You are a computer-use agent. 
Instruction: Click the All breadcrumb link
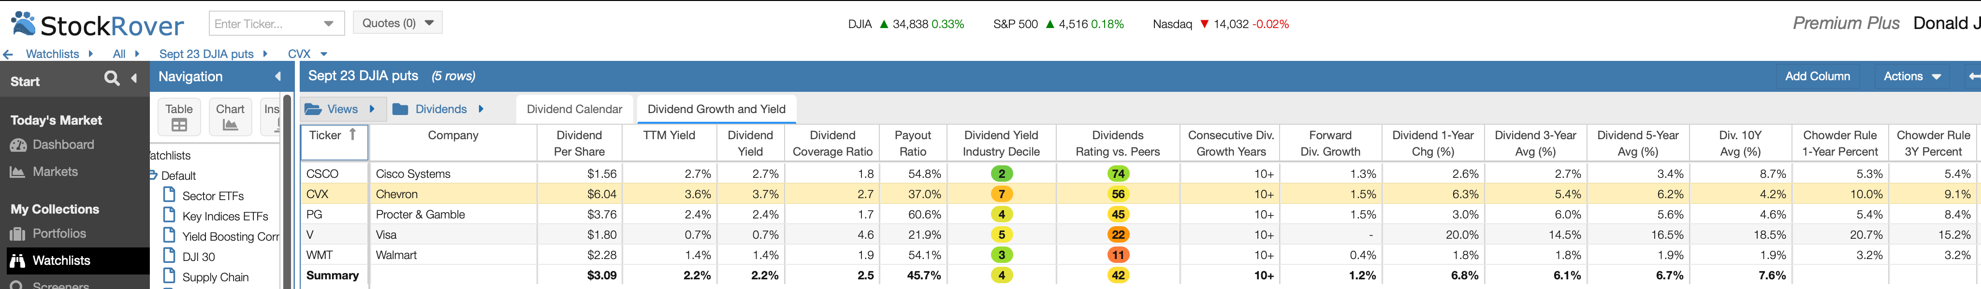119,54
